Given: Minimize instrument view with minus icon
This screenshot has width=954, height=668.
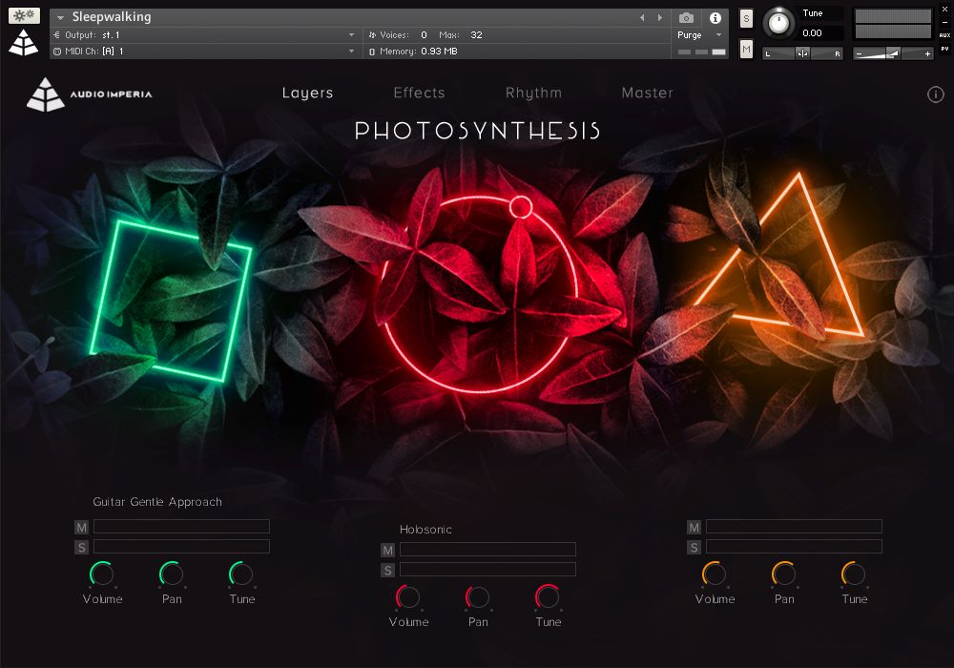Looking at the screenshot, I should pos(944,23).
